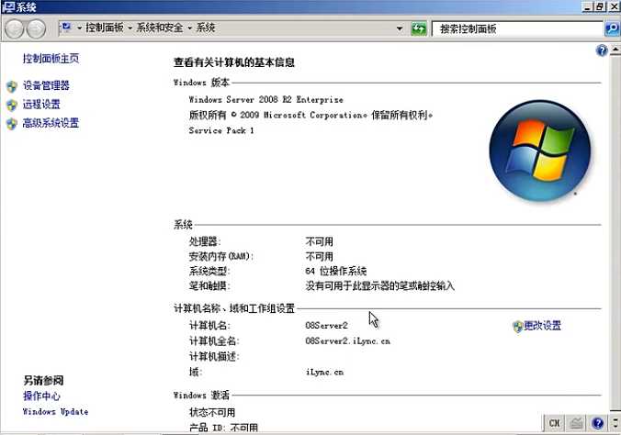Click full name 08Server2.iLync.cn

coord(348,341)
